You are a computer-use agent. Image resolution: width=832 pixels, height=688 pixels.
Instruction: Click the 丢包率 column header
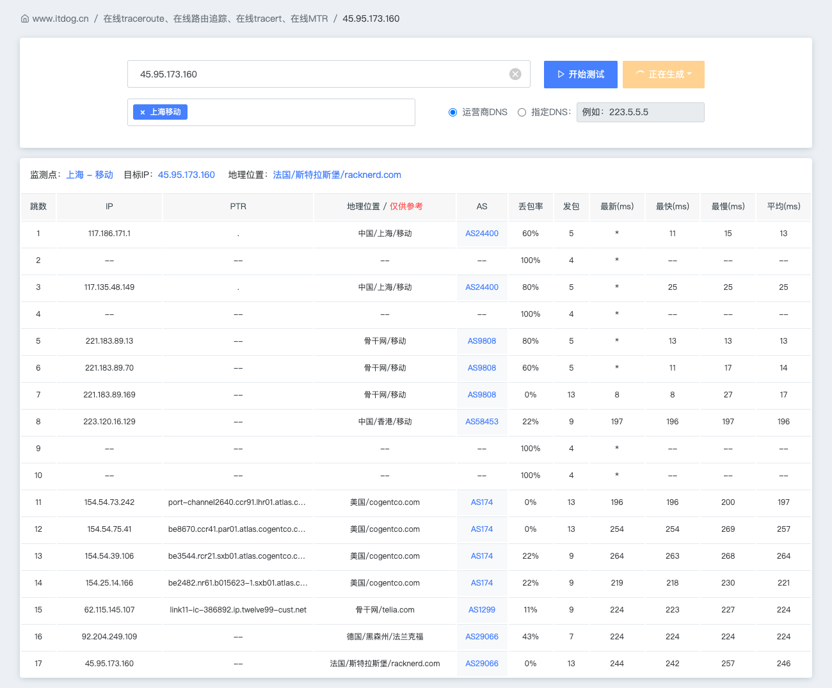click(531, 207)
